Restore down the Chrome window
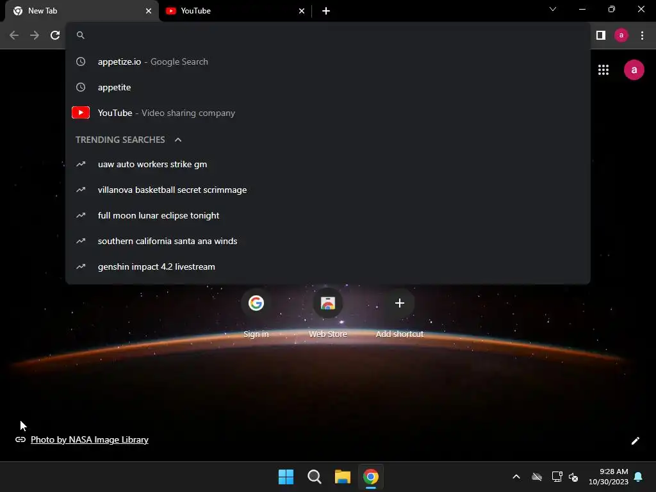The width and height of the screenshot is (656, 492). coord(611,9)
